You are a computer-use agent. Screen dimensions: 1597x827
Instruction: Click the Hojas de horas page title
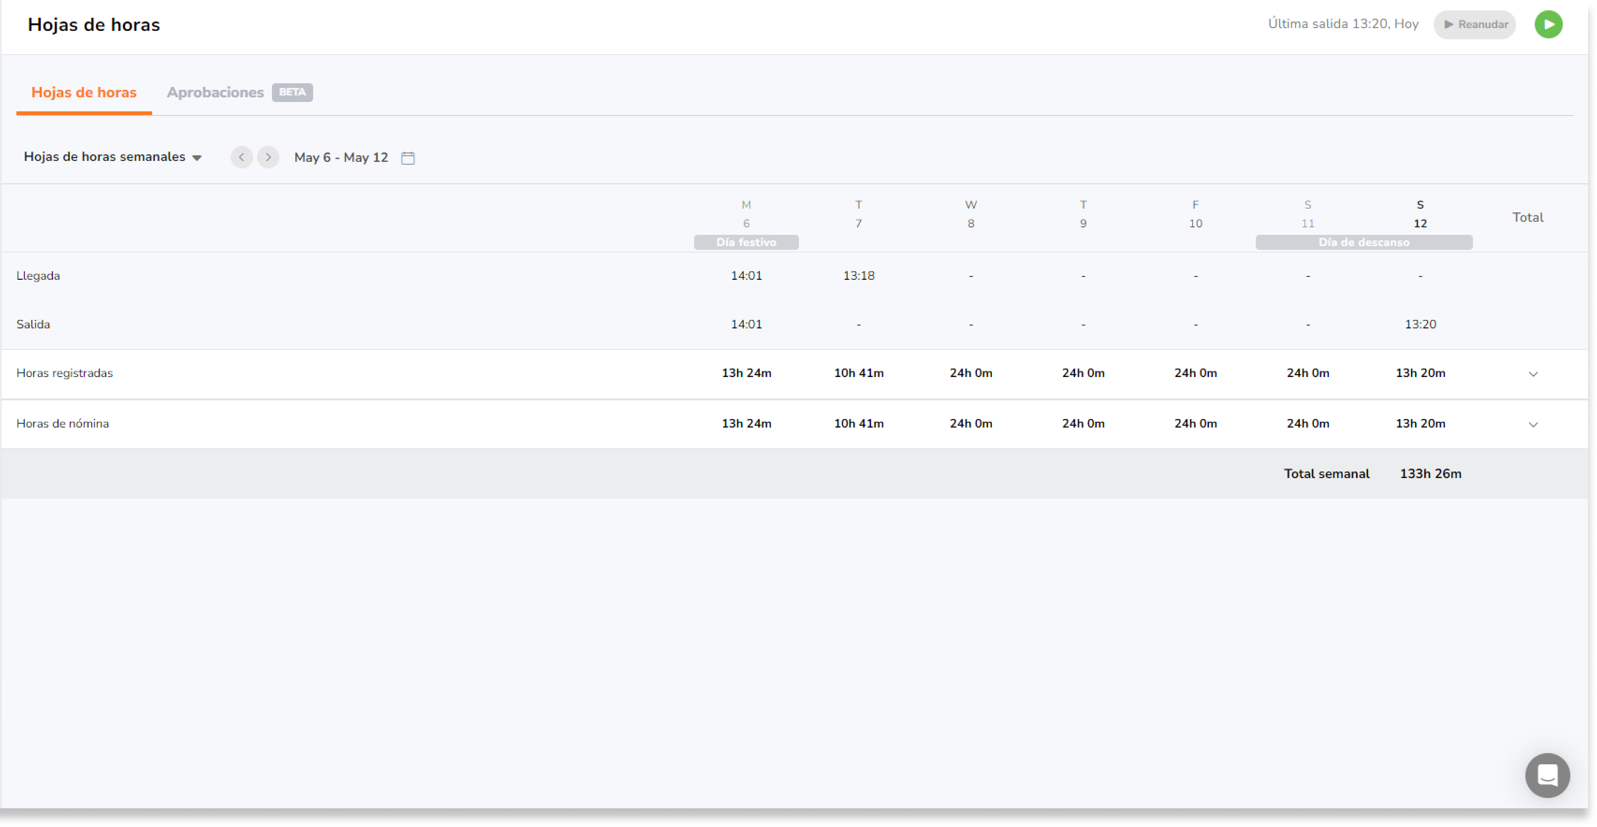[94, 25]
